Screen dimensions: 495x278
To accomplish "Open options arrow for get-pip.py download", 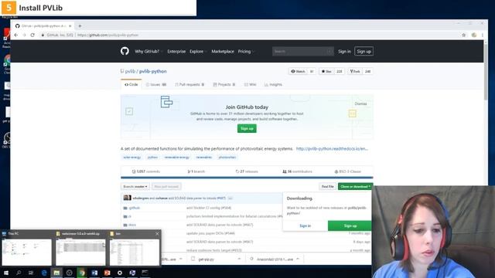I will tap(239, 259).
